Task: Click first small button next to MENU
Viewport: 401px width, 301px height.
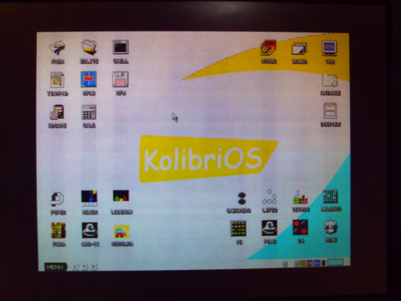Action: click(x=75, y=267)
